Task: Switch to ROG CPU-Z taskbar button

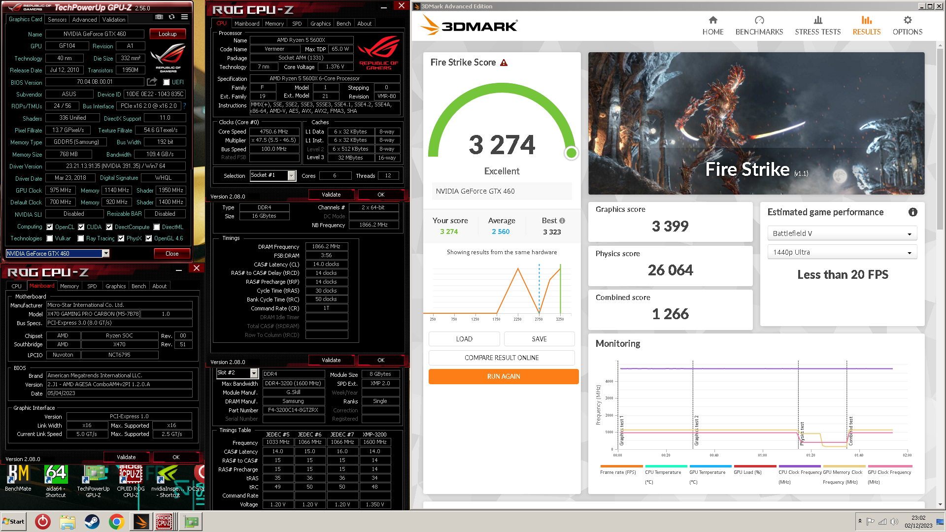Action: 164,522
